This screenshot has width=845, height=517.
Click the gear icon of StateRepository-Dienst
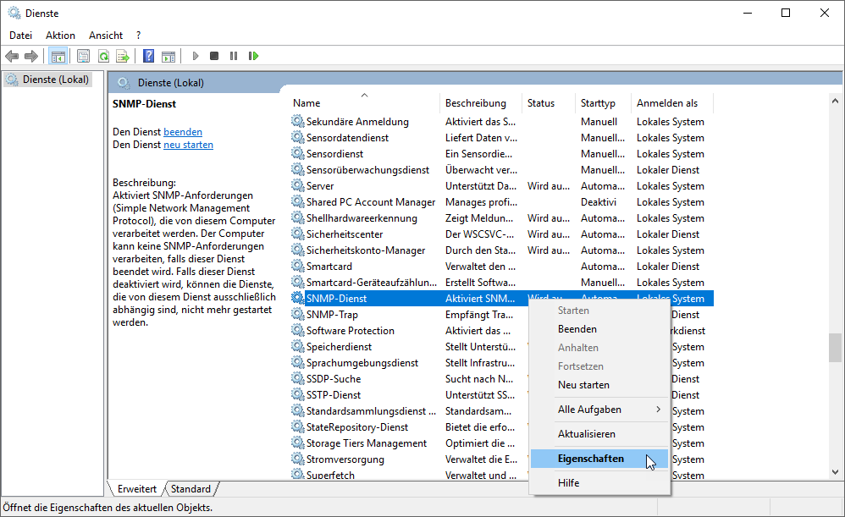click(297, 427)
